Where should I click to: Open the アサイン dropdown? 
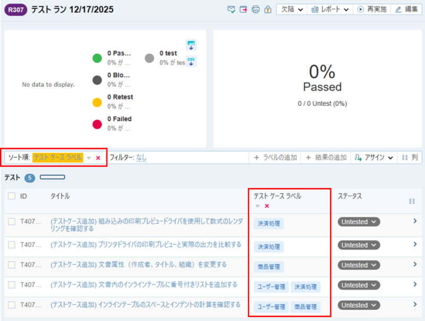click(373, 158)
